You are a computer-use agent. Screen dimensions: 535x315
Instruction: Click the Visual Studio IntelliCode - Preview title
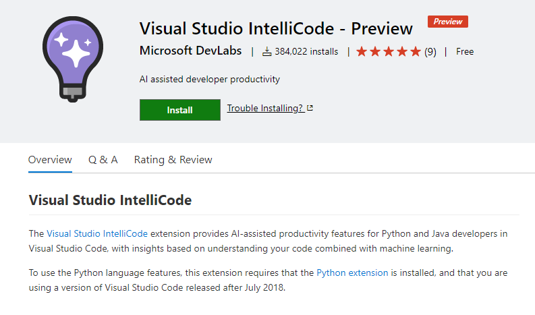pos(276,28)
